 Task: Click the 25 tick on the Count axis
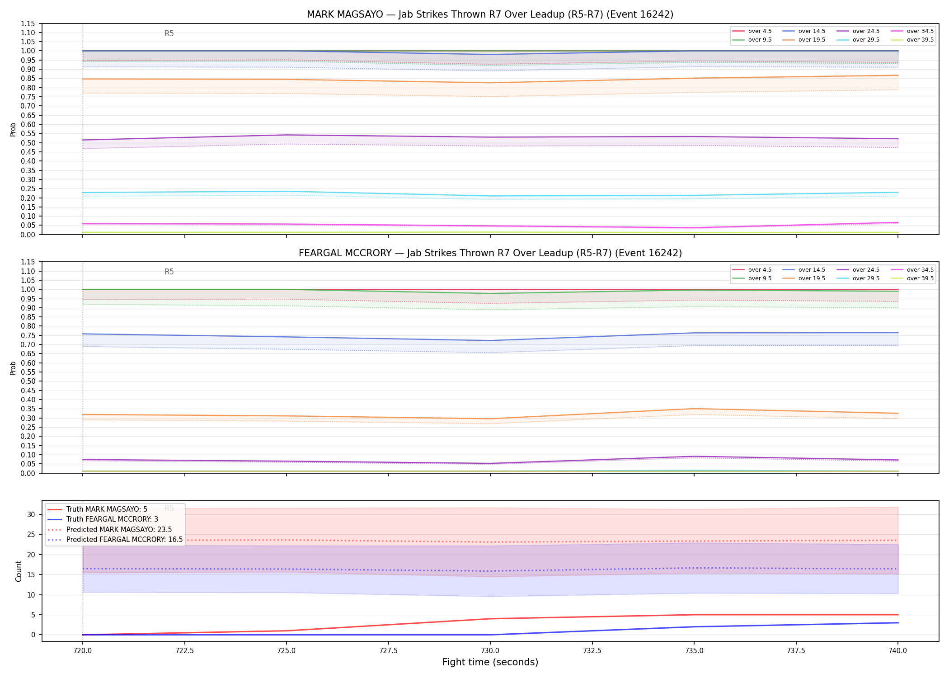coord(31,535)
